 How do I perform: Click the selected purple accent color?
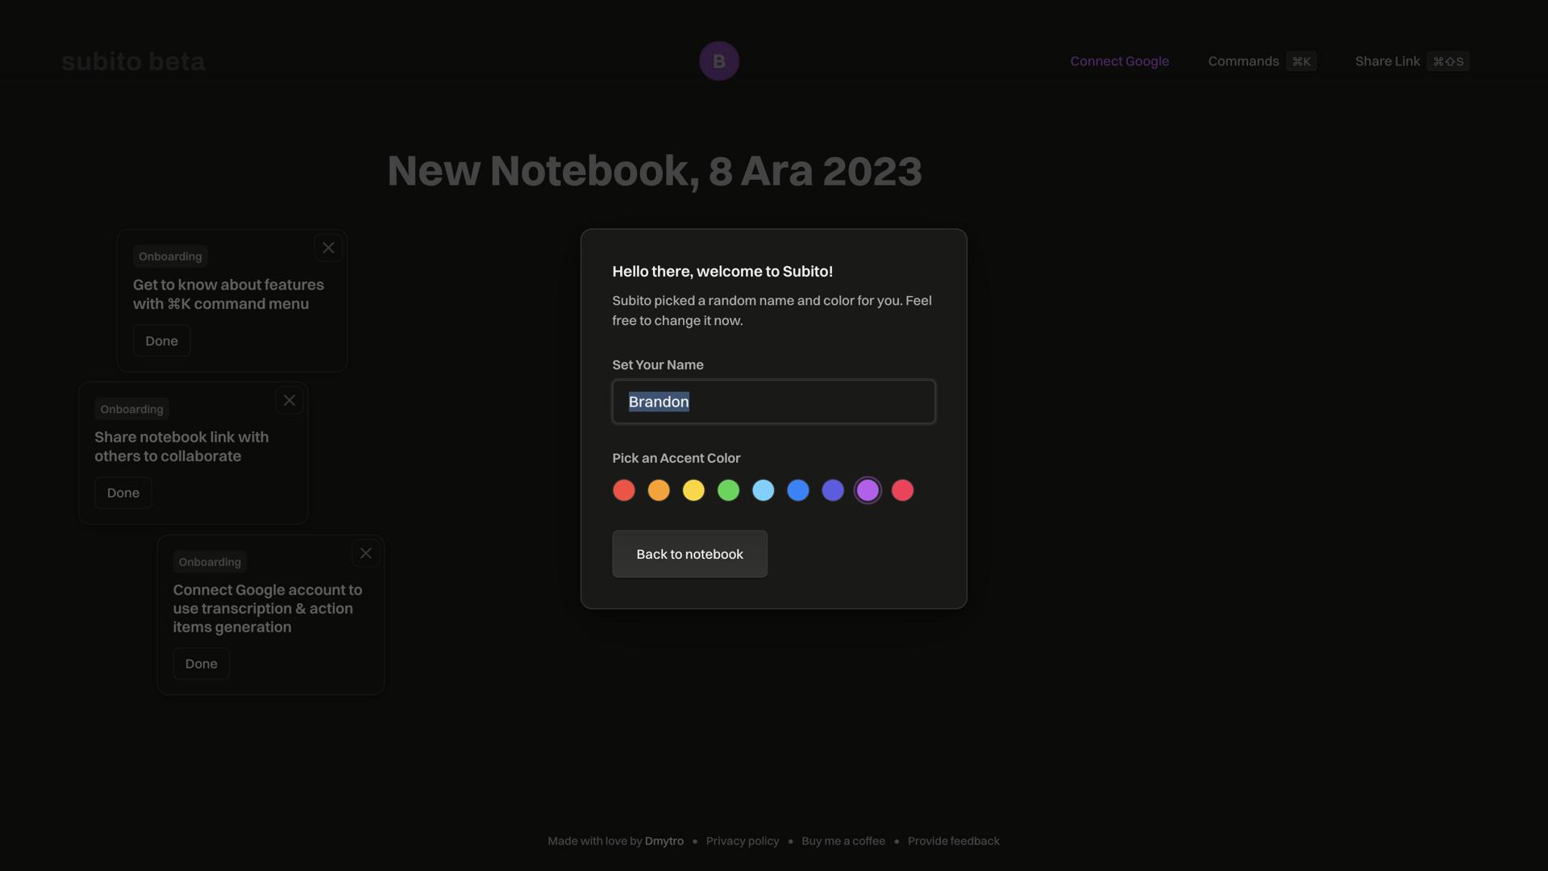click(868, 490)
